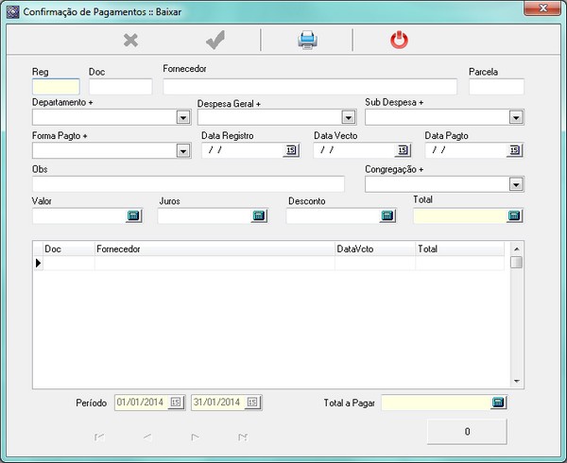
Task: Go to next record navigation arrow
Action: click(195, 437)
